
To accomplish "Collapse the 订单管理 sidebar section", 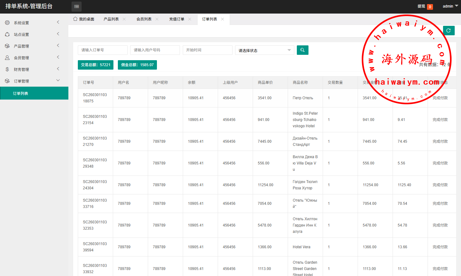I will 32,81.
